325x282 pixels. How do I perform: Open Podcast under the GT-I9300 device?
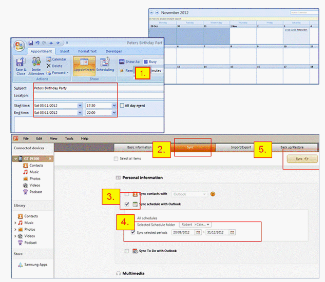pos(32,192)
